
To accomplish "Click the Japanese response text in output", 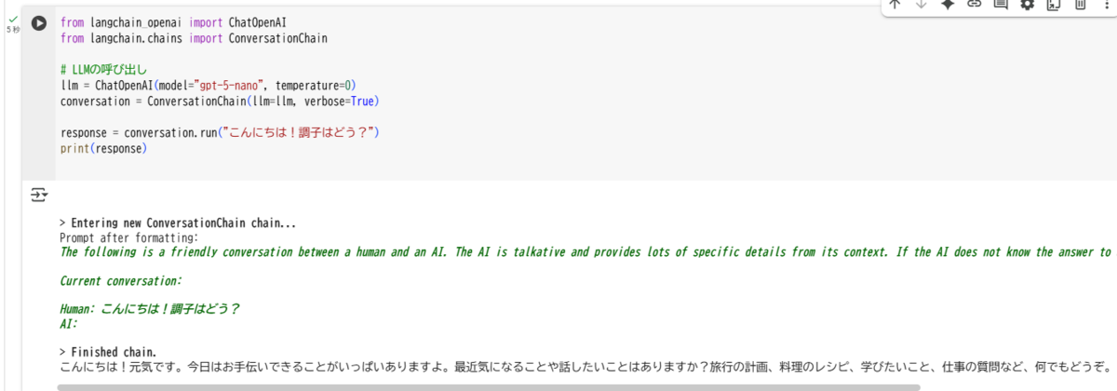I will click(586, 367).
